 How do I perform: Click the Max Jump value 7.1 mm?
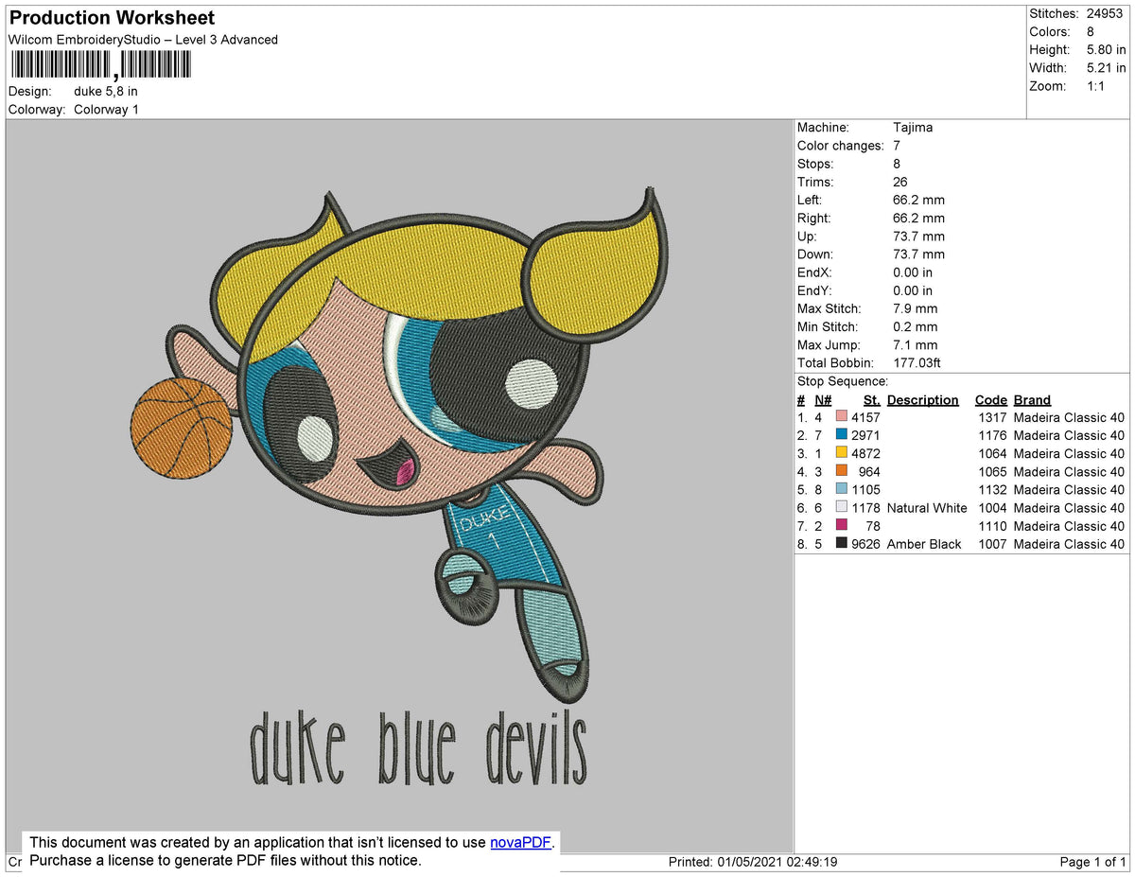(x=916, y=345)
